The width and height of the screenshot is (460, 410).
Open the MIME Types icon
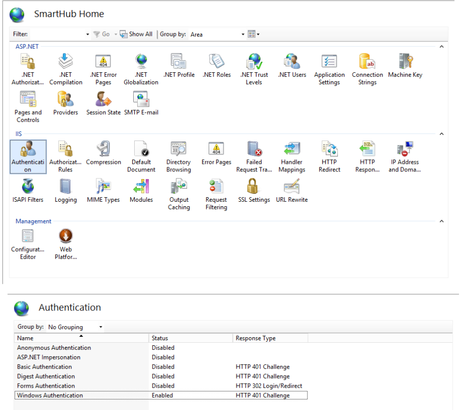[x=103, y=191]
